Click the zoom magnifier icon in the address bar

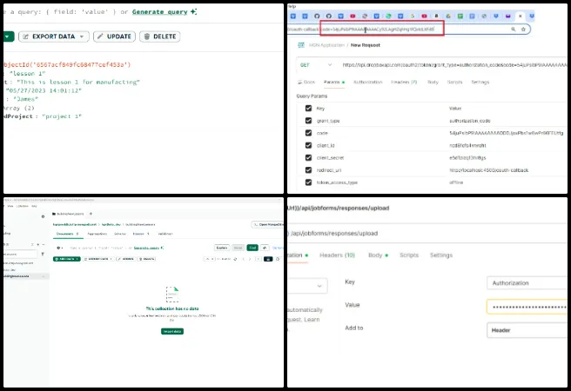point(512,29)
